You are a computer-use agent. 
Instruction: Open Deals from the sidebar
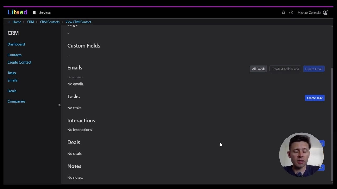point(12,91)
